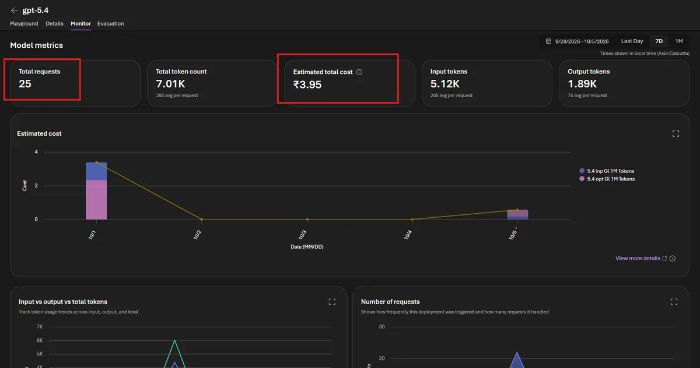The image size is (700, 368).
Task: Expand the Estimated cost chart fullscreen
Action: click(675, 134)
